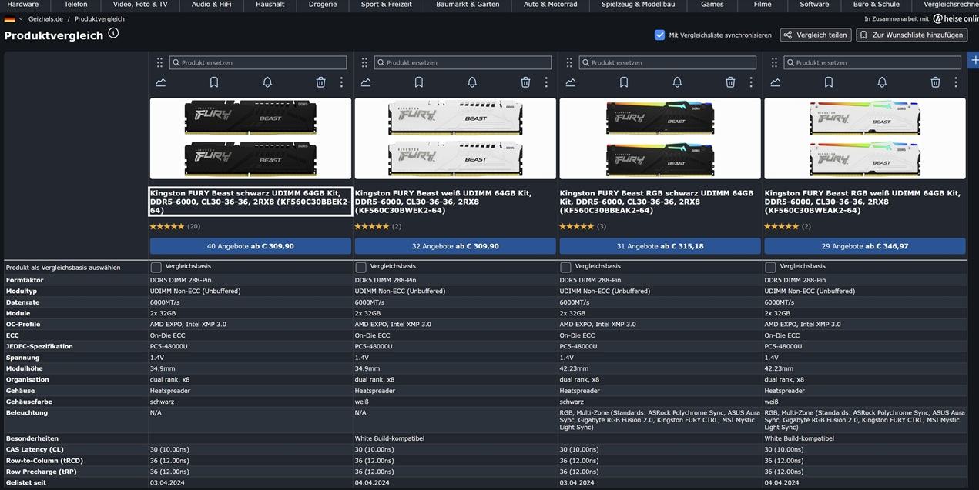Delete FURY Beast weiß column with trash icon
Viewport: 979px width, 490px height.
(525, 82)
